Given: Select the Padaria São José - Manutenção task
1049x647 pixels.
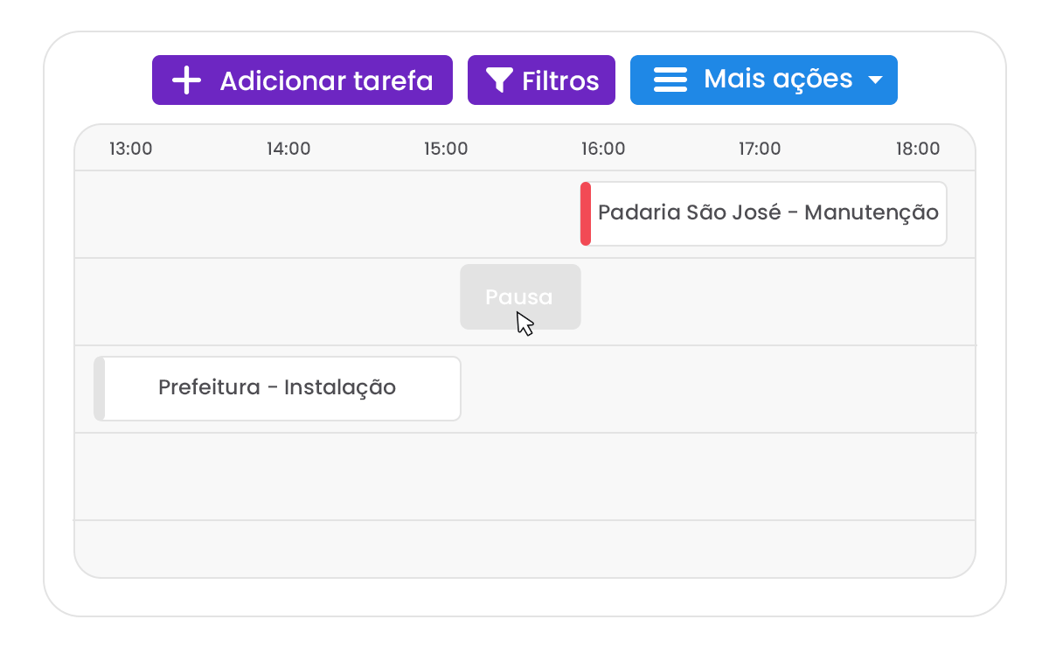Looking at the screenshot, I should tap(768, 212).
